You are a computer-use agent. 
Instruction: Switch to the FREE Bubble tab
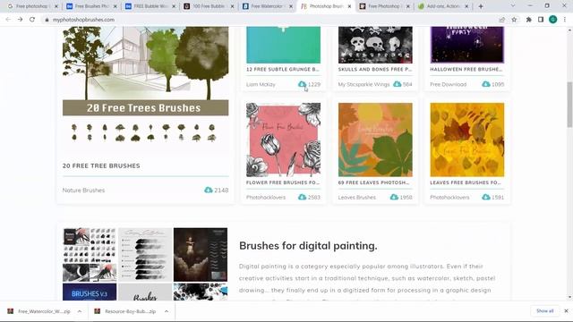150,6
